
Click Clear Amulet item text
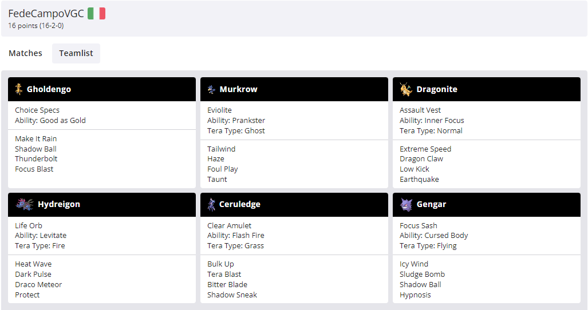(x=230, y=225)
